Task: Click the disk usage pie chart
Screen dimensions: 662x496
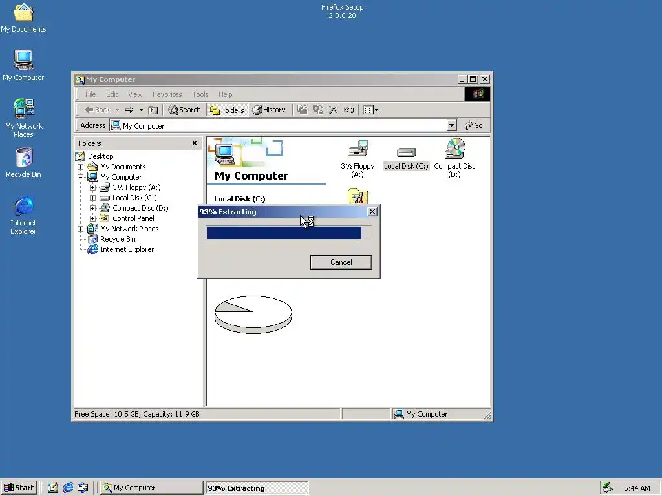Action: coord(253,315)
